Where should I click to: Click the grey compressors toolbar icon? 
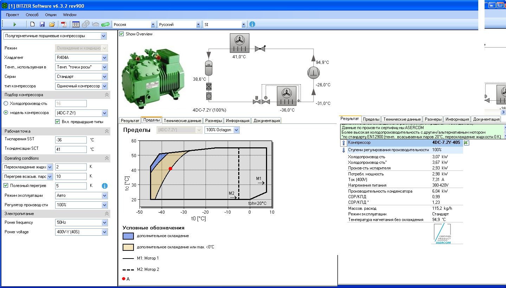[85, 25]
